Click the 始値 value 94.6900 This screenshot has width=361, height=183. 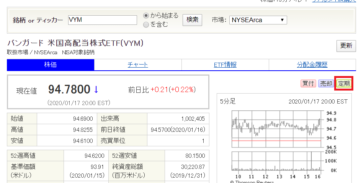pyautogui.click(x=83, y=119)
